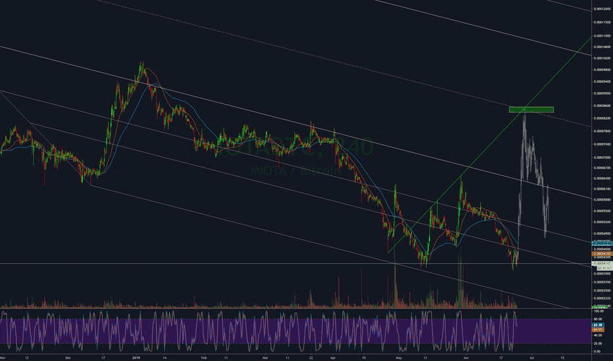Click the 100.00 stochastic scale label

(599, 311)
